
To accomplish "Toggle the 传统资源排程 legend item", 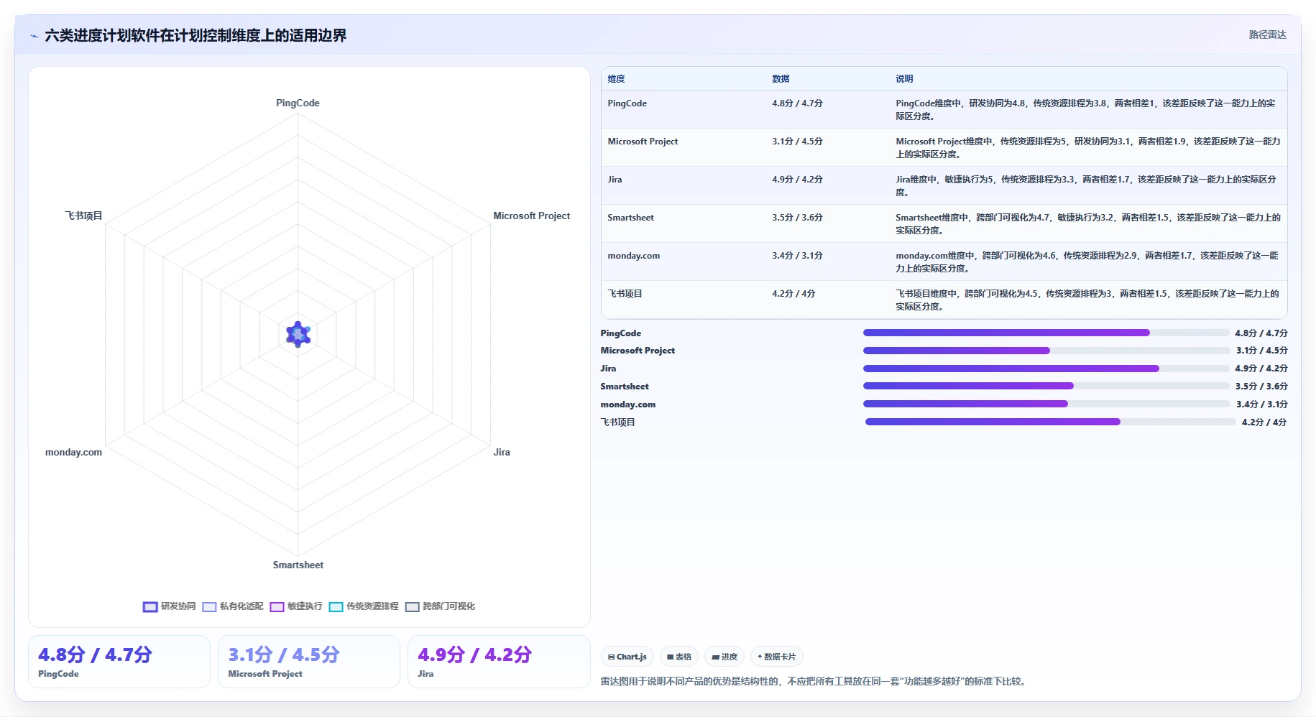I will click(x=364, y=606).
